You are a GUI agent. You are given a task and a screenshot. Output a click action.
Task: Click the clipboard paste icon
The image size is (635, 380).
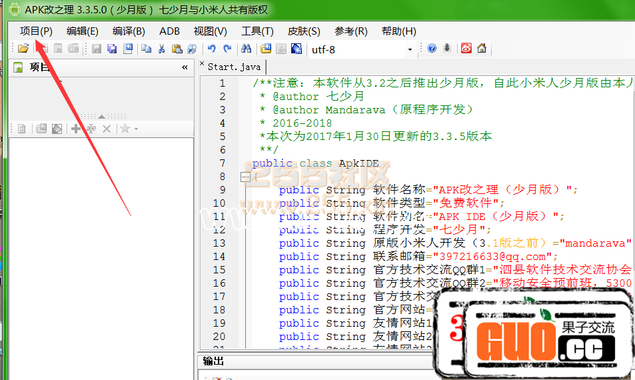point(177,49)
